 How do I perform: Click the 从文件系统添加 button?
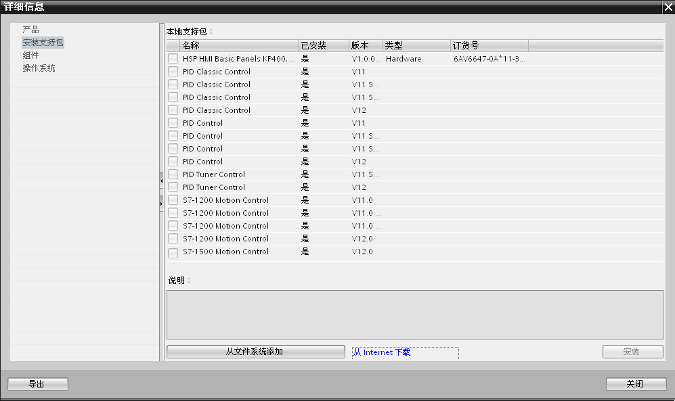point(256,352)
